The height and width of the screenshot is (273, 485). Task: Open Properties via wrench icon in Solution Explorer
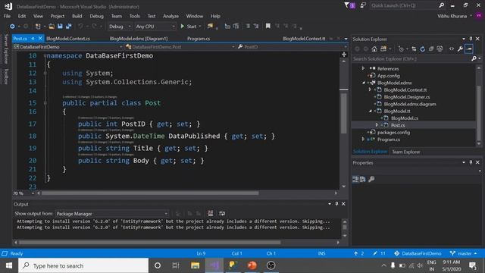coord(460,49)
